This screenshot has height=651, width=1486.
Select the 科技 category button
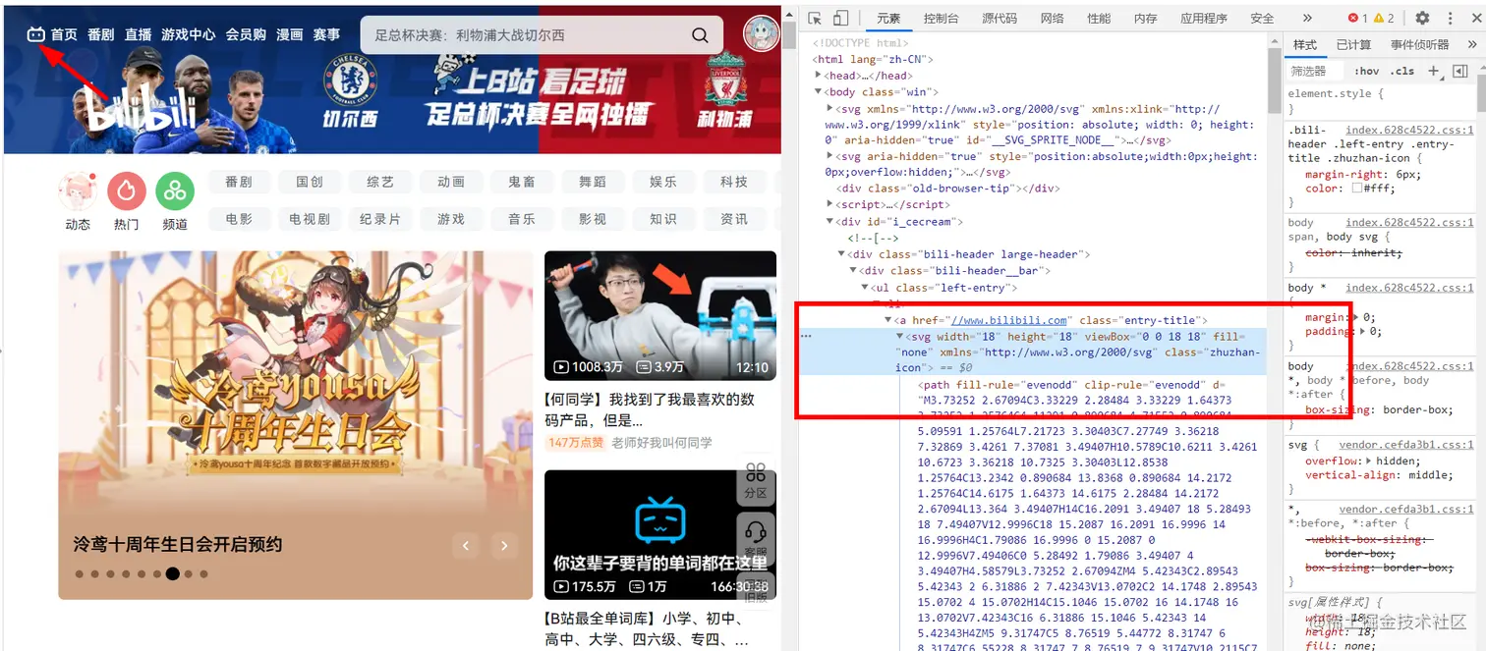tap(734, 182)
